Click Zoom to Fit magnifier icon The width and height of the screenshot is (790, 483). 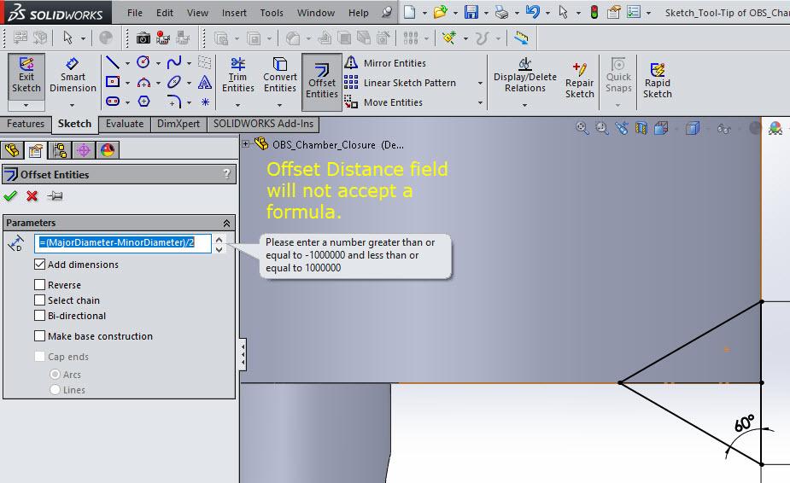click(x=582, y=128)
